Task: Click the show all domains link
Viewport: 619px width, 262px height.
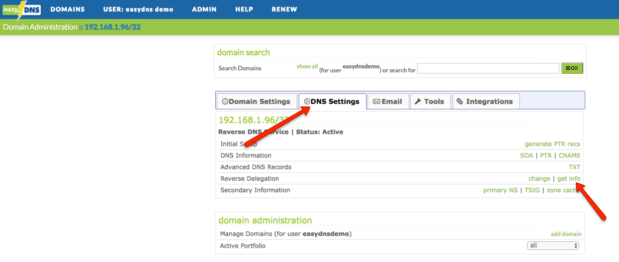Action: tap(307, 66)
